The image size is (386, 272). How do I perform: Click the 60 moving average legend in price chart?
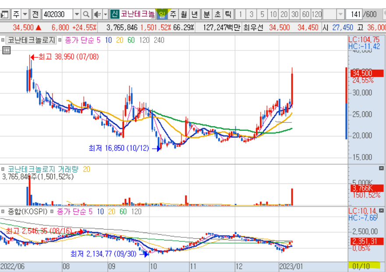click(131, 40)
